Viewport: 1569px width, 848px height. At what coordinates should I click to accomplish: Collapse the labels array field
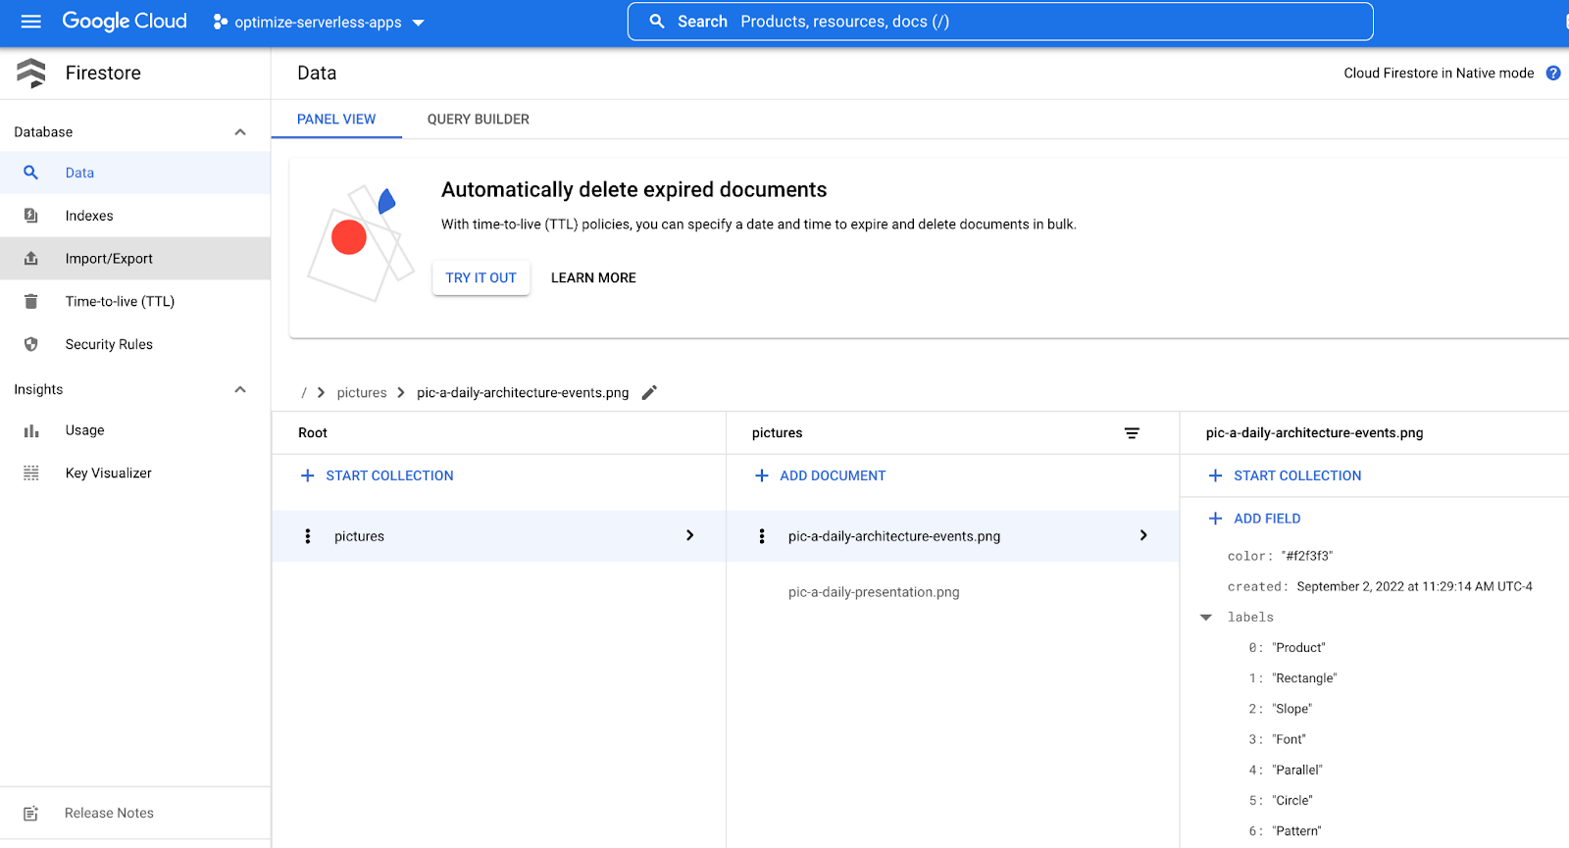(1206, 618)
